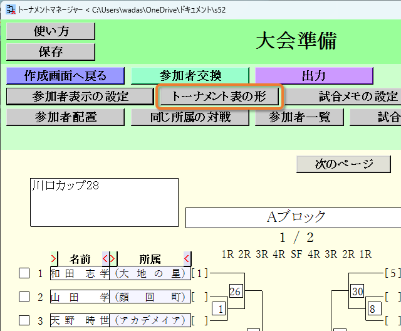Click red right arrow left of 名前 header
This screenshot has width=401, height=331.
(54, 259)
